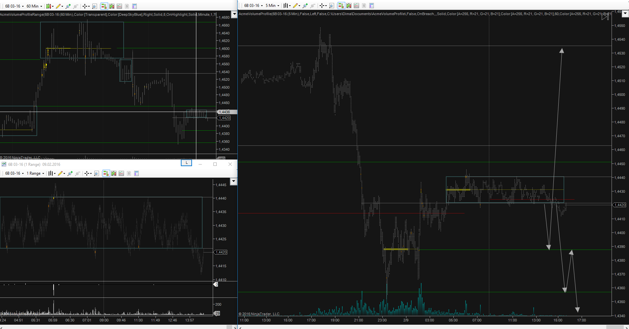
Task: Jump to latest bar arrow in 5 Min chart
Action: 605,17
